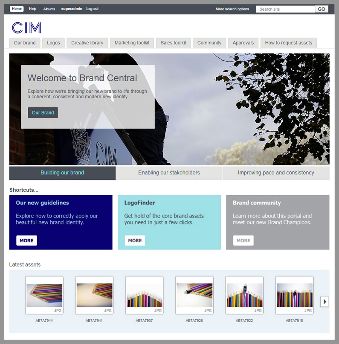Click into the Search site field

pos(285,9)
